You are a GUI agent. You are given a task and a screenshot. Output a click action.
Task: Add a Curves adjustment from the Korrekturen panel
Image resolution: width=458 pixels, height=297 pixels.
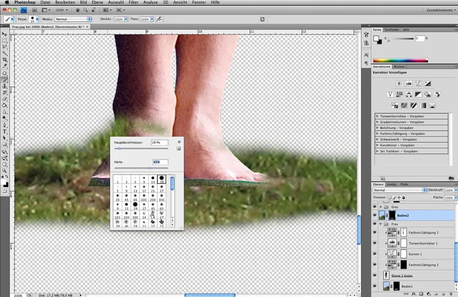click(x=418, y=84)
